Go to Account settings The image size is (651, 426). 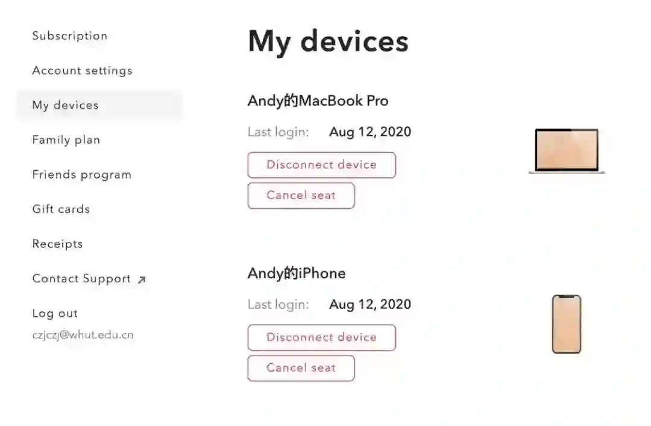[x=82, y=71]
